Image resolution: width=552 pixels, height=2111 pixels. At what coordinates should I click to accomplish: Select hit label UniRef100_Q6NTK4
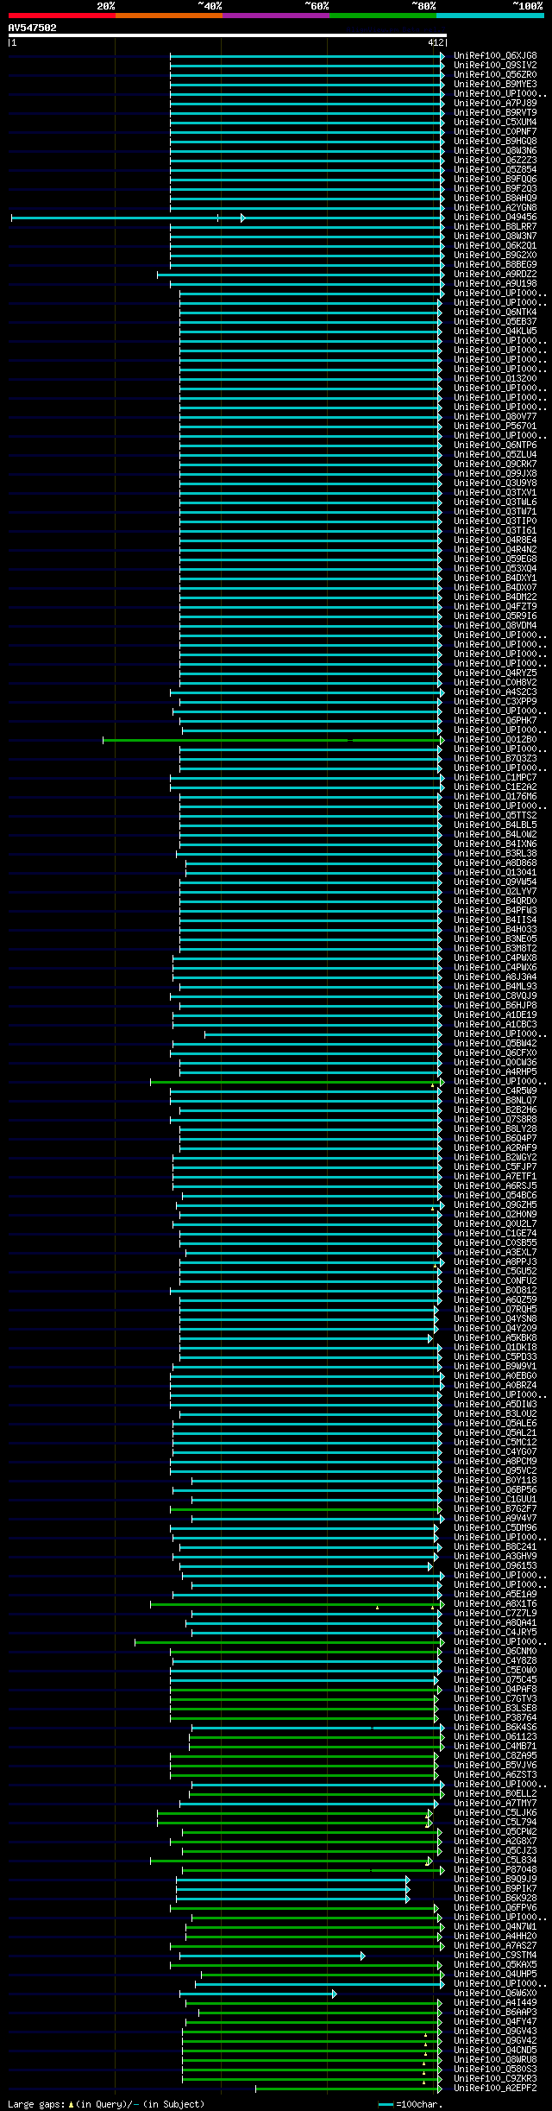pos(495,313)
